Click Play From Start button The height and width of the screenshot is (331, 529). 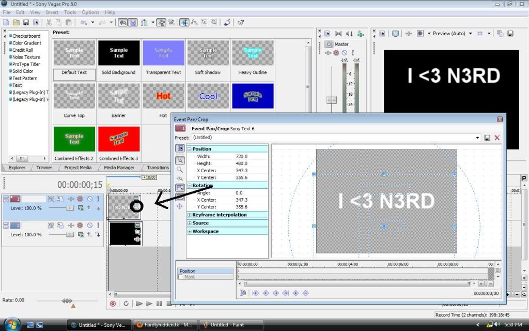[138, 304]
